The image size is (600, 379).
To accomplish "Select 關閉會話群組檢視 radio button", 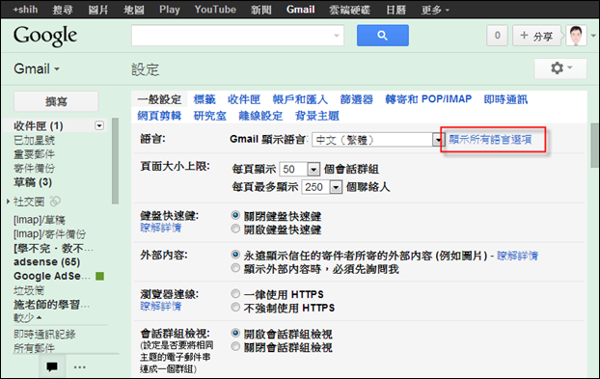I will (x=235, y=347).
